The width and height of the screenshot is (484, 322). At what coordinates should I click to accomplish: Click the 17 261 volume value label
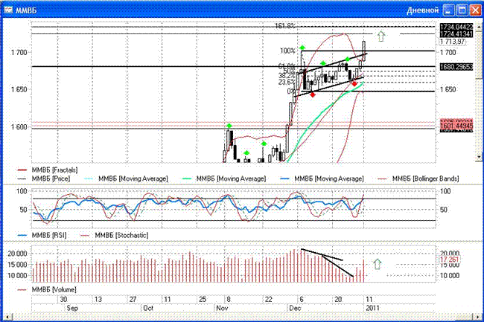(450, 260)
